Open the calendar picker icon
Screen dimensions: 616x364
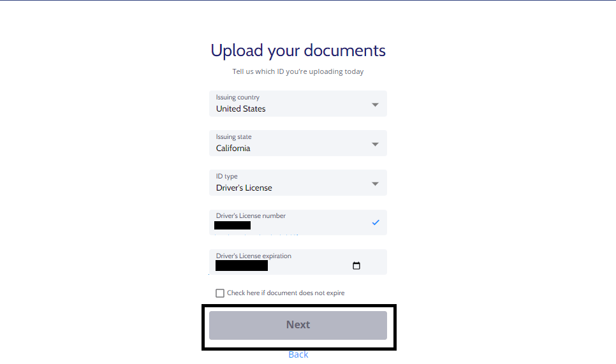tap(356, 266)
